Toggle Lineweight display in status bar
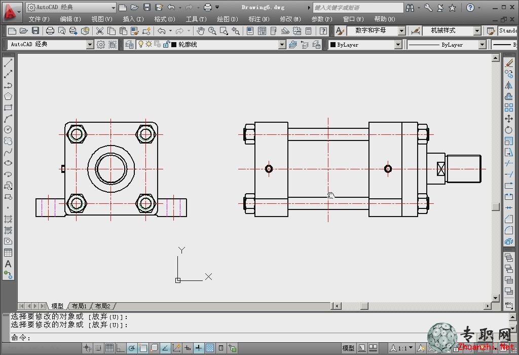Image resolution: width=519 pixels, height=355 pixels. [199, 348]
